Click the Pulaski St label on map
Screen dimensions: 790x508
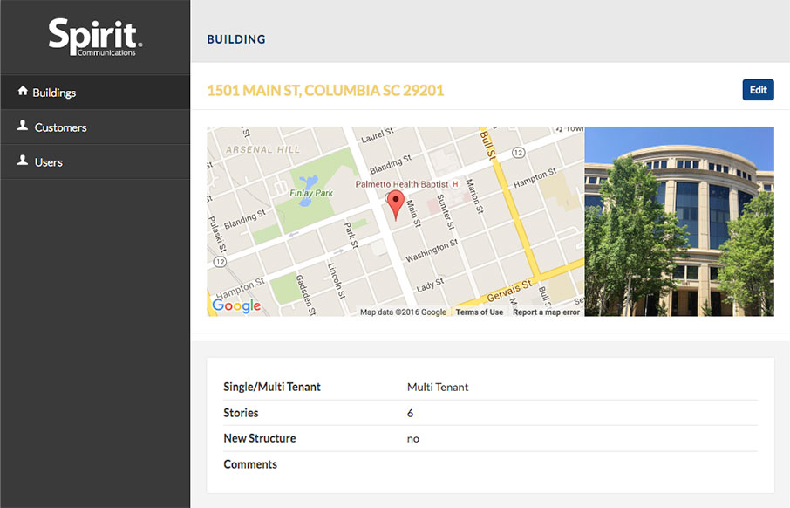pos(218,234)
